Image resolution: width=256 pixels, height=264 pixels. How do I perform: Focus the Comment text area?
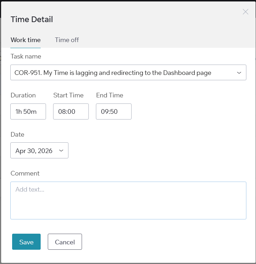128,200
